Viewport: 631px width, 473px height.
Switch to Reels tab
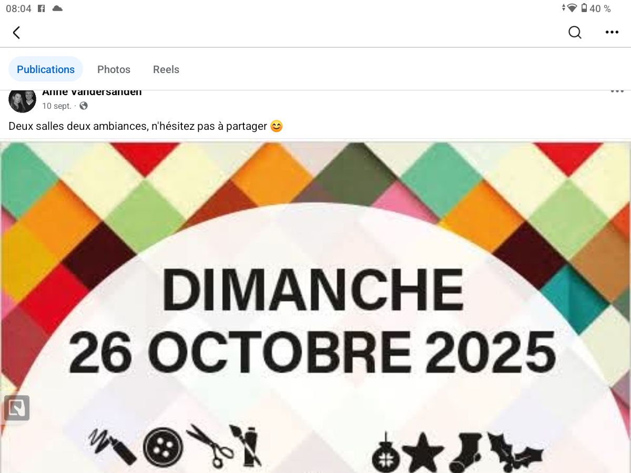[166, 69]
